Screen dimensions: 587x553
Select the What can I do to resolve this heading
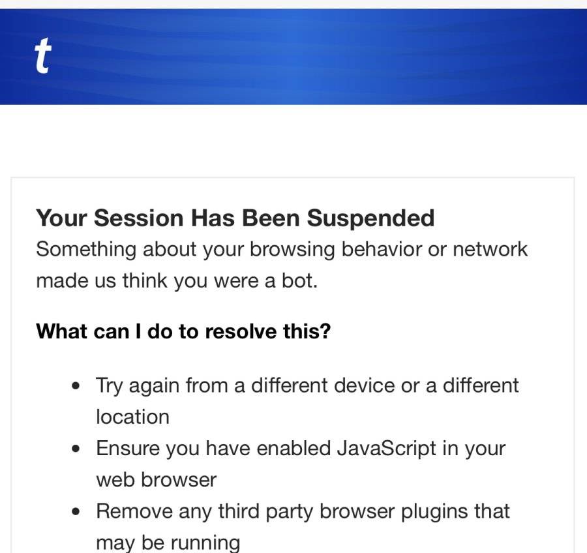tap(183, 331)
